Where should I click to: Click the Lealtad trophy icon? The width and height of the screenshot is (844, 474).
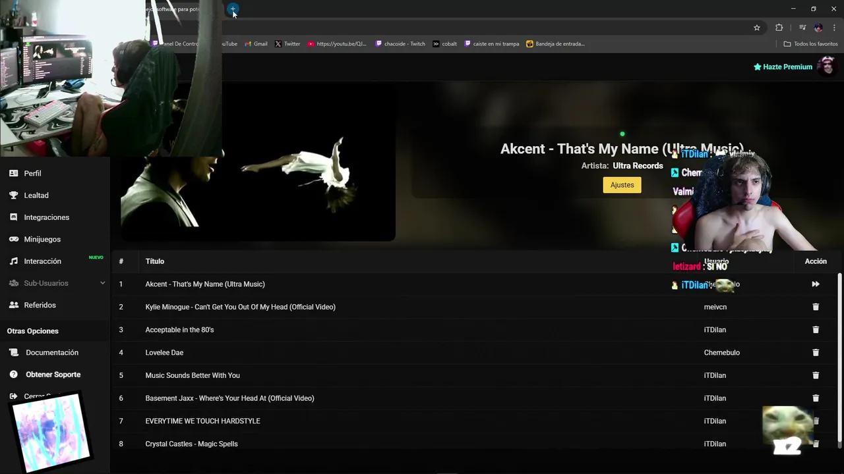click(x=13, y=196)
